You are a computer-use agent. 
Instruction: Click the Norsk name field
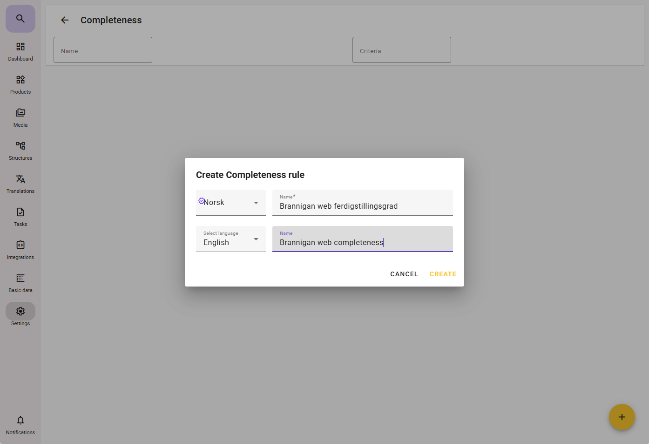[x=362, y=206]
